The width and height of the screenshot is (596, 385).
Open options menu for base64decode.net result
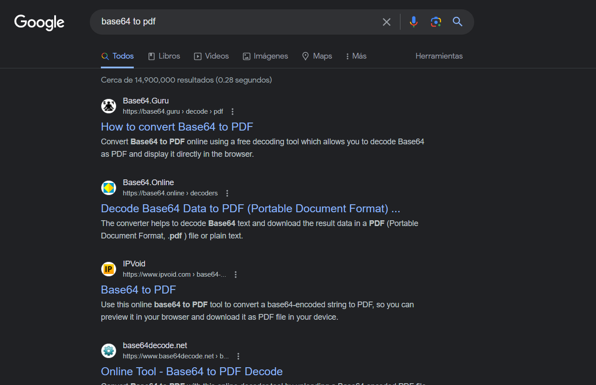[238, 356]
